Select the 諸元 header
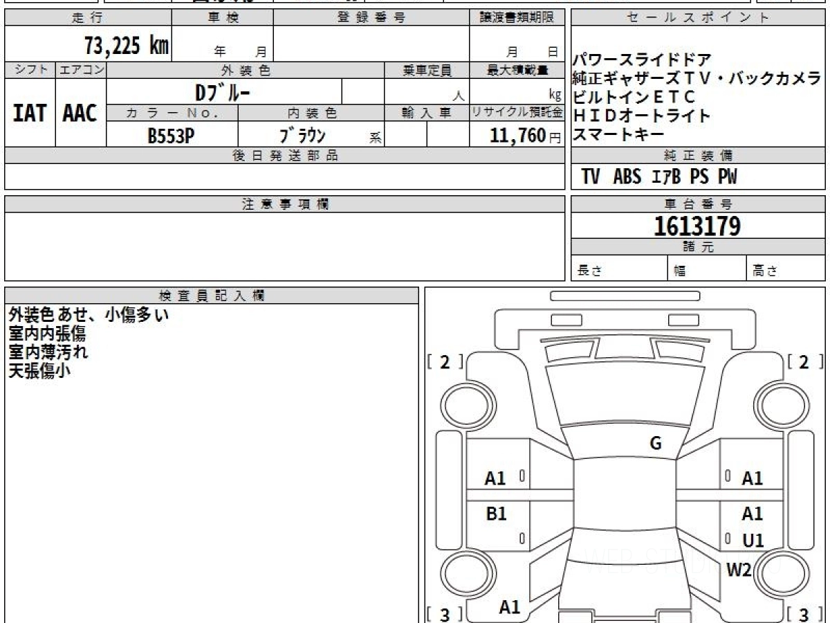This screenshot has width=830, height=623. (x=698, y=247)
